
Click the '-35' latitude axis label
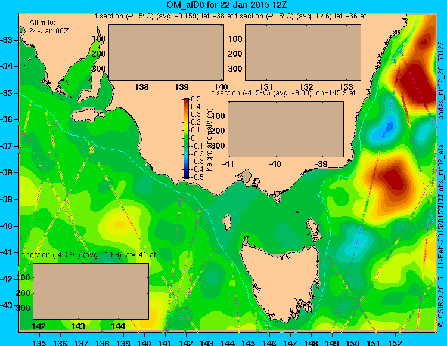(x=7, y=93)
